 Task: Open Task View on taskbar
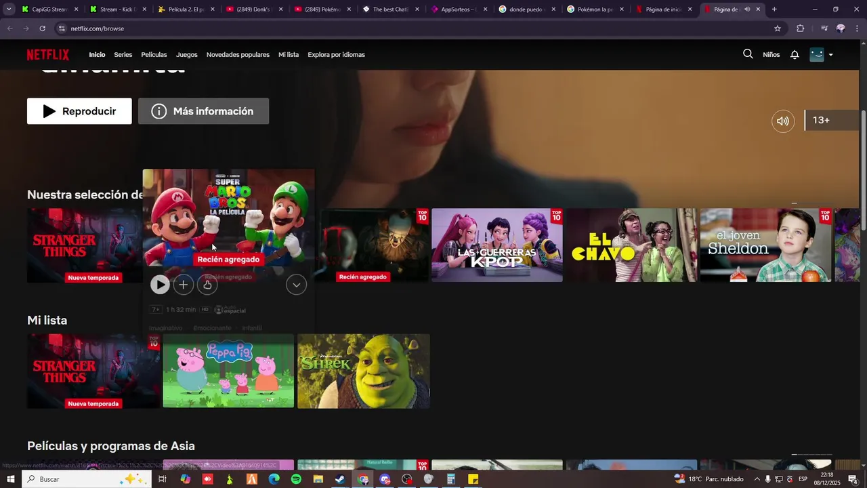[163, 479]
